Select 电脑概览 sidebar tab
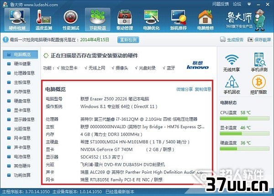The width and height of the screenshot is (274, 196). pyautogui.click(x=20, y=54)
